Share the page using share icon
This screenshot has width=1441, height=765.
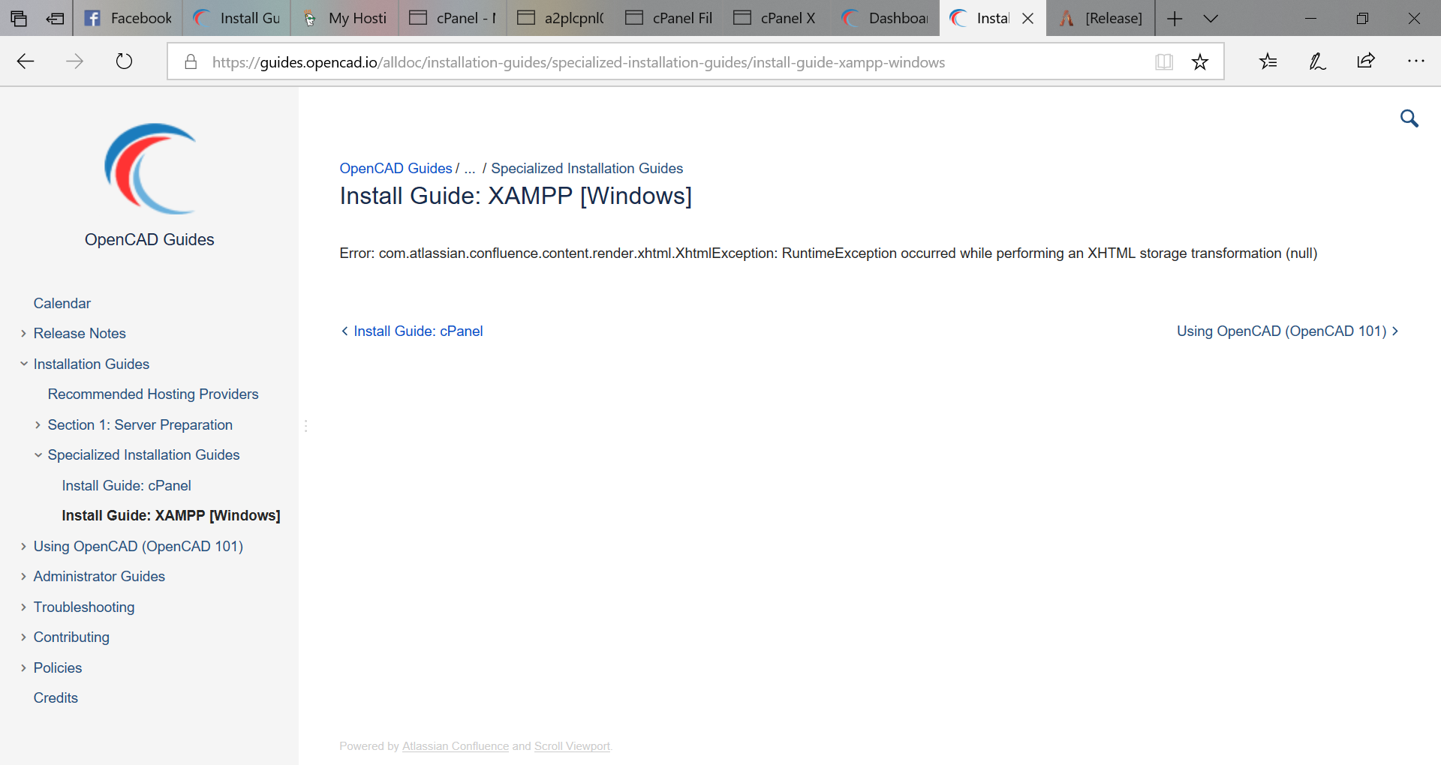[1366, 61]
